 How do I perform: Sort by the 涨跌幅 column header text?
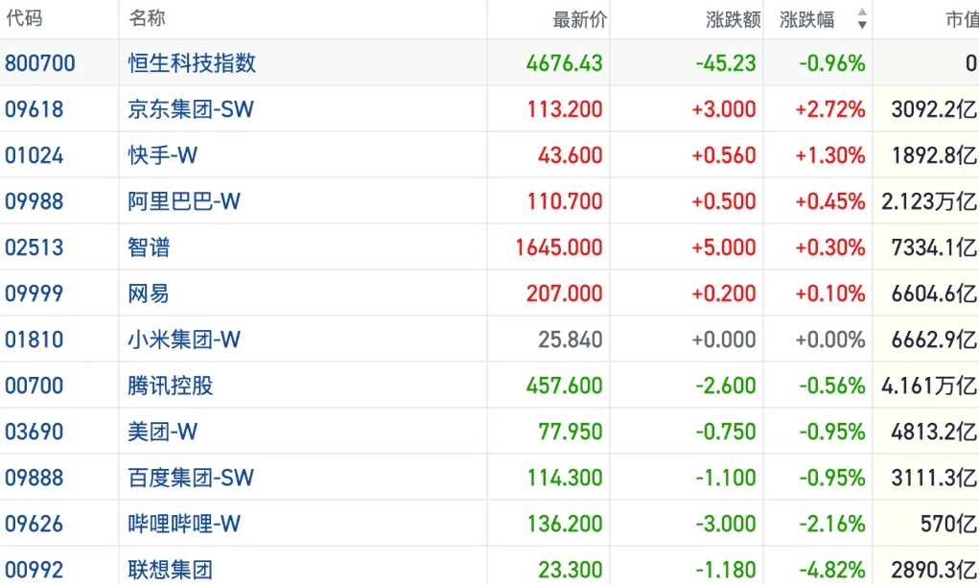806,19
